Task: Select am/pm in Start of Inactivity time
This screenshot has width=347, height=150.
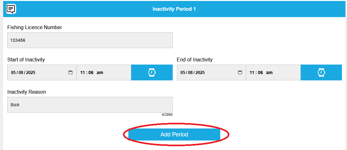Action: pos(100,72)
